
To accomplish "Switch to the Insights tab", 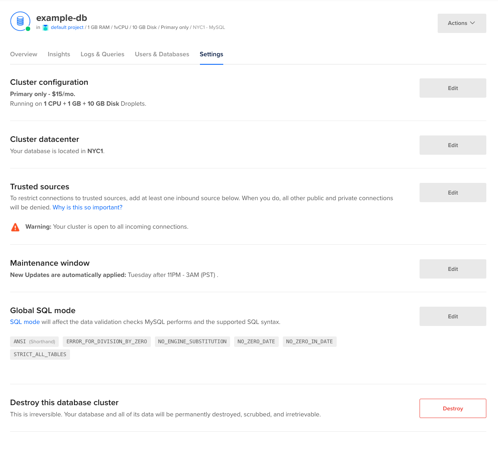I will [59, 54].
